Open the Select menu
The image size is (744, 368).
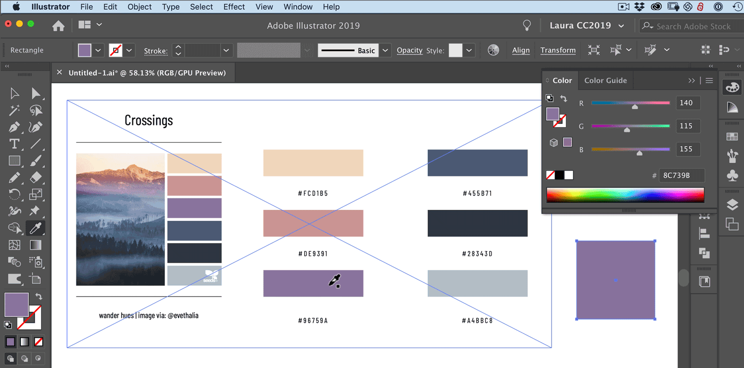pos(201,6)
